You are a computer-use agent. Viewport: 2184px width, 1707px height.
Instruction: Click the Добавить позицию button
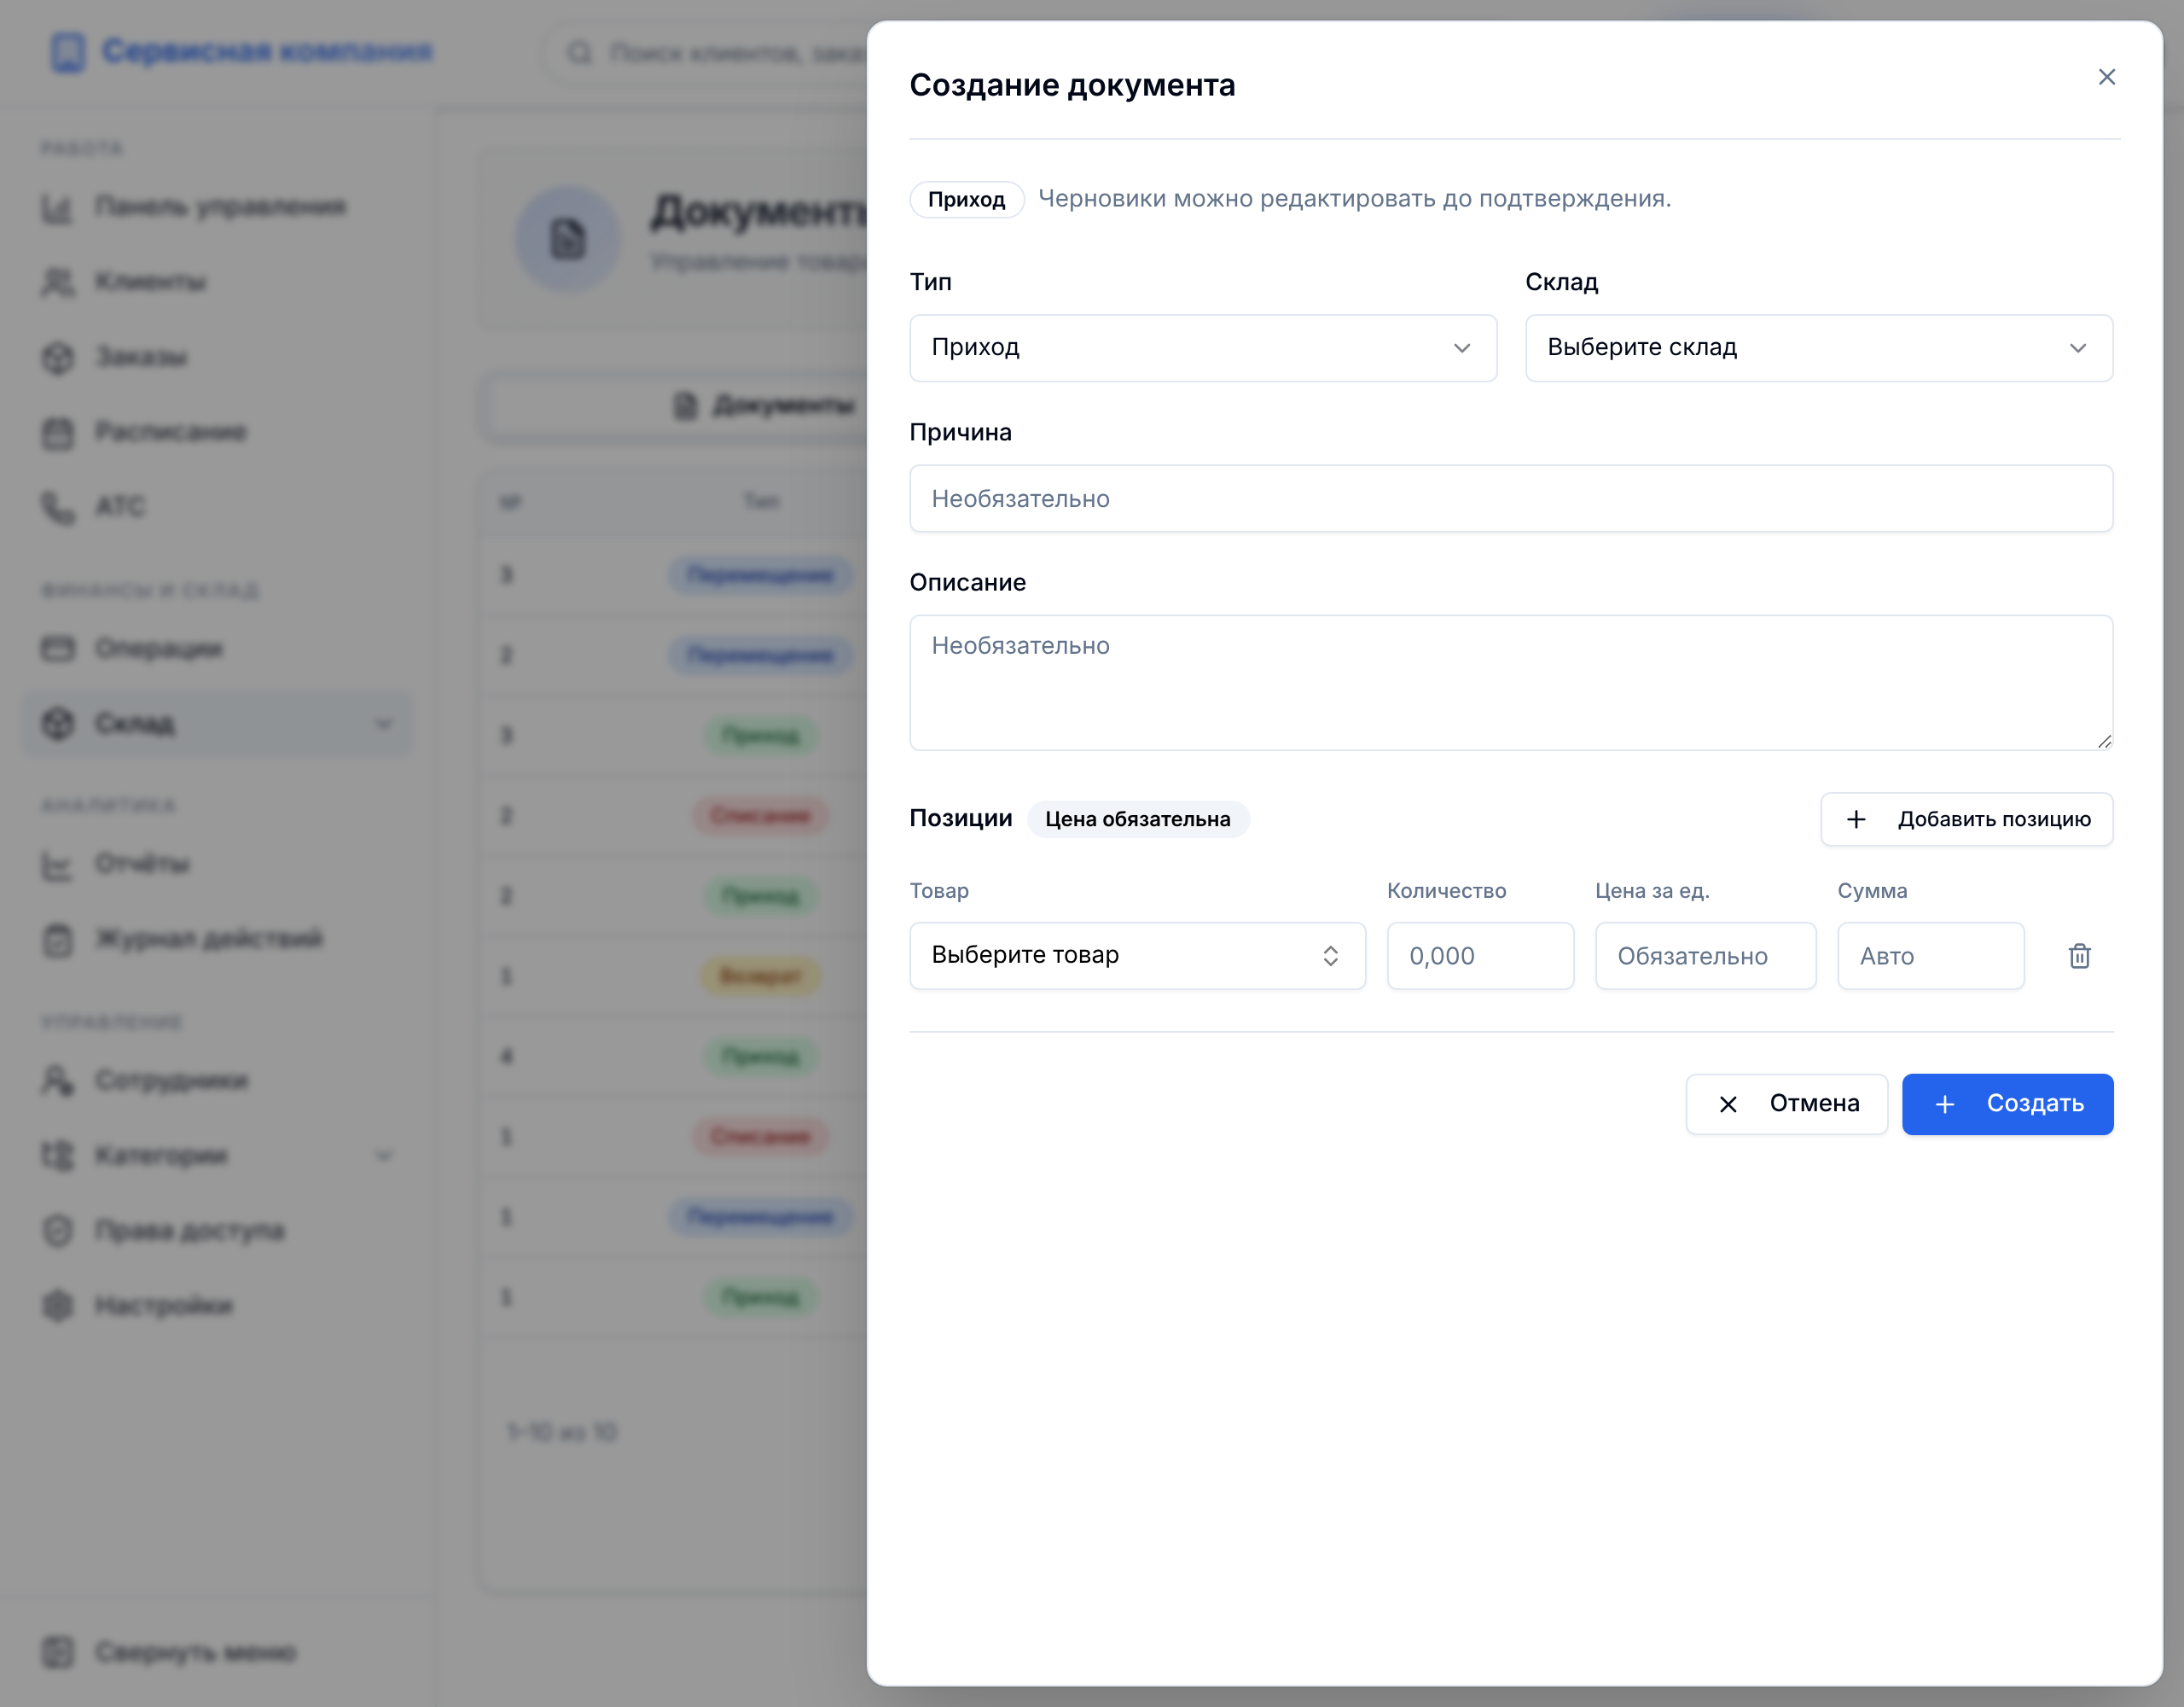(x=1966, y=819)
